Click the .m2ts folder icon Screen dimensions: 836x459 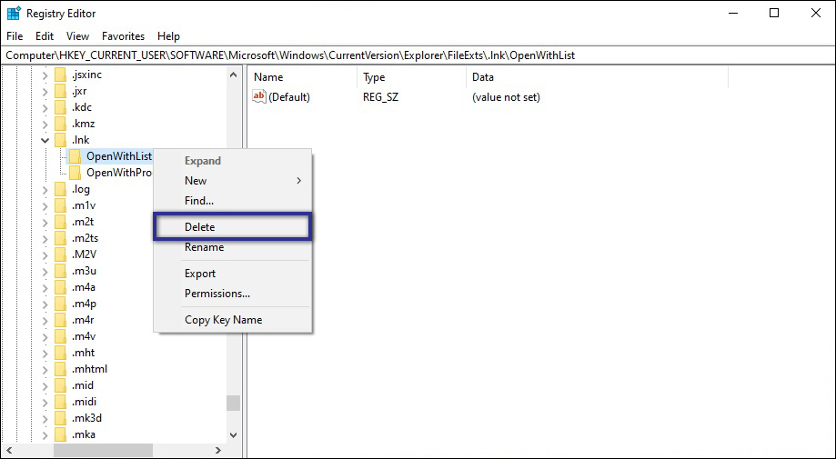[x=60, y=238]
